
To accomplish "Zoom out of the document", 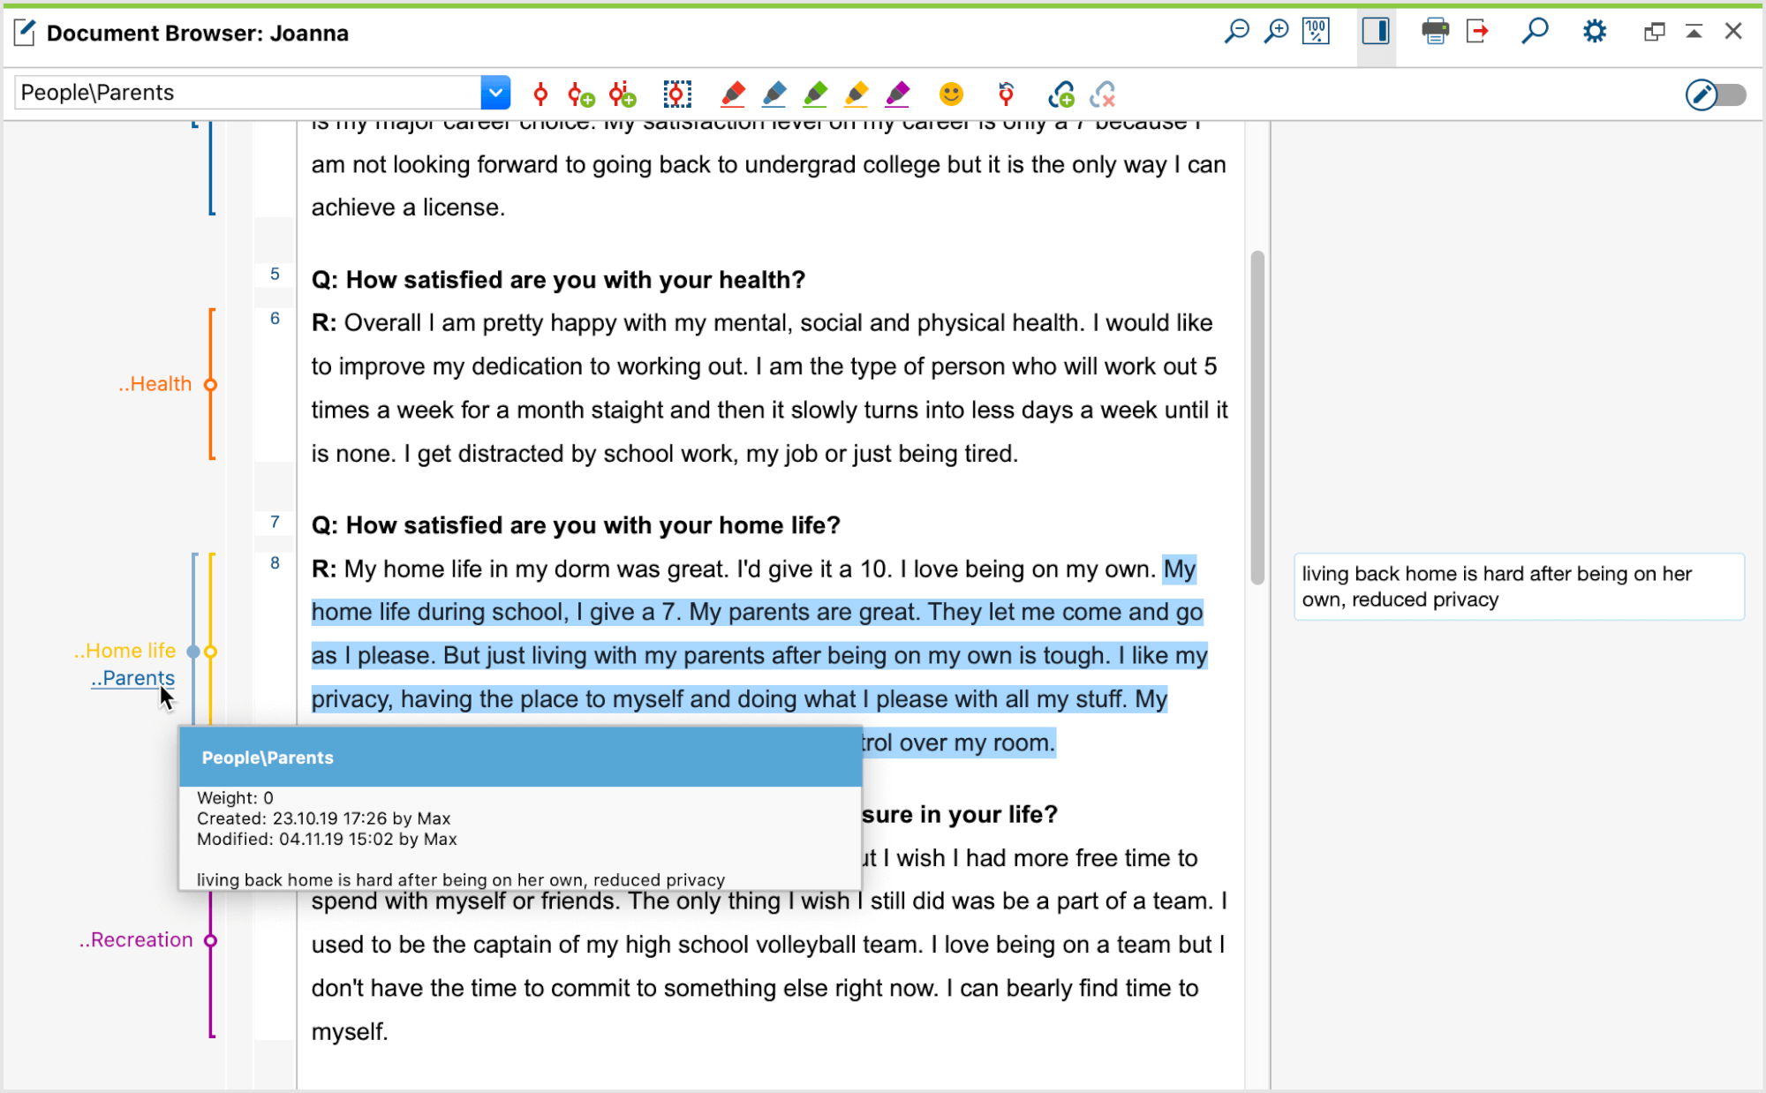I will [x=1237, y=32].
